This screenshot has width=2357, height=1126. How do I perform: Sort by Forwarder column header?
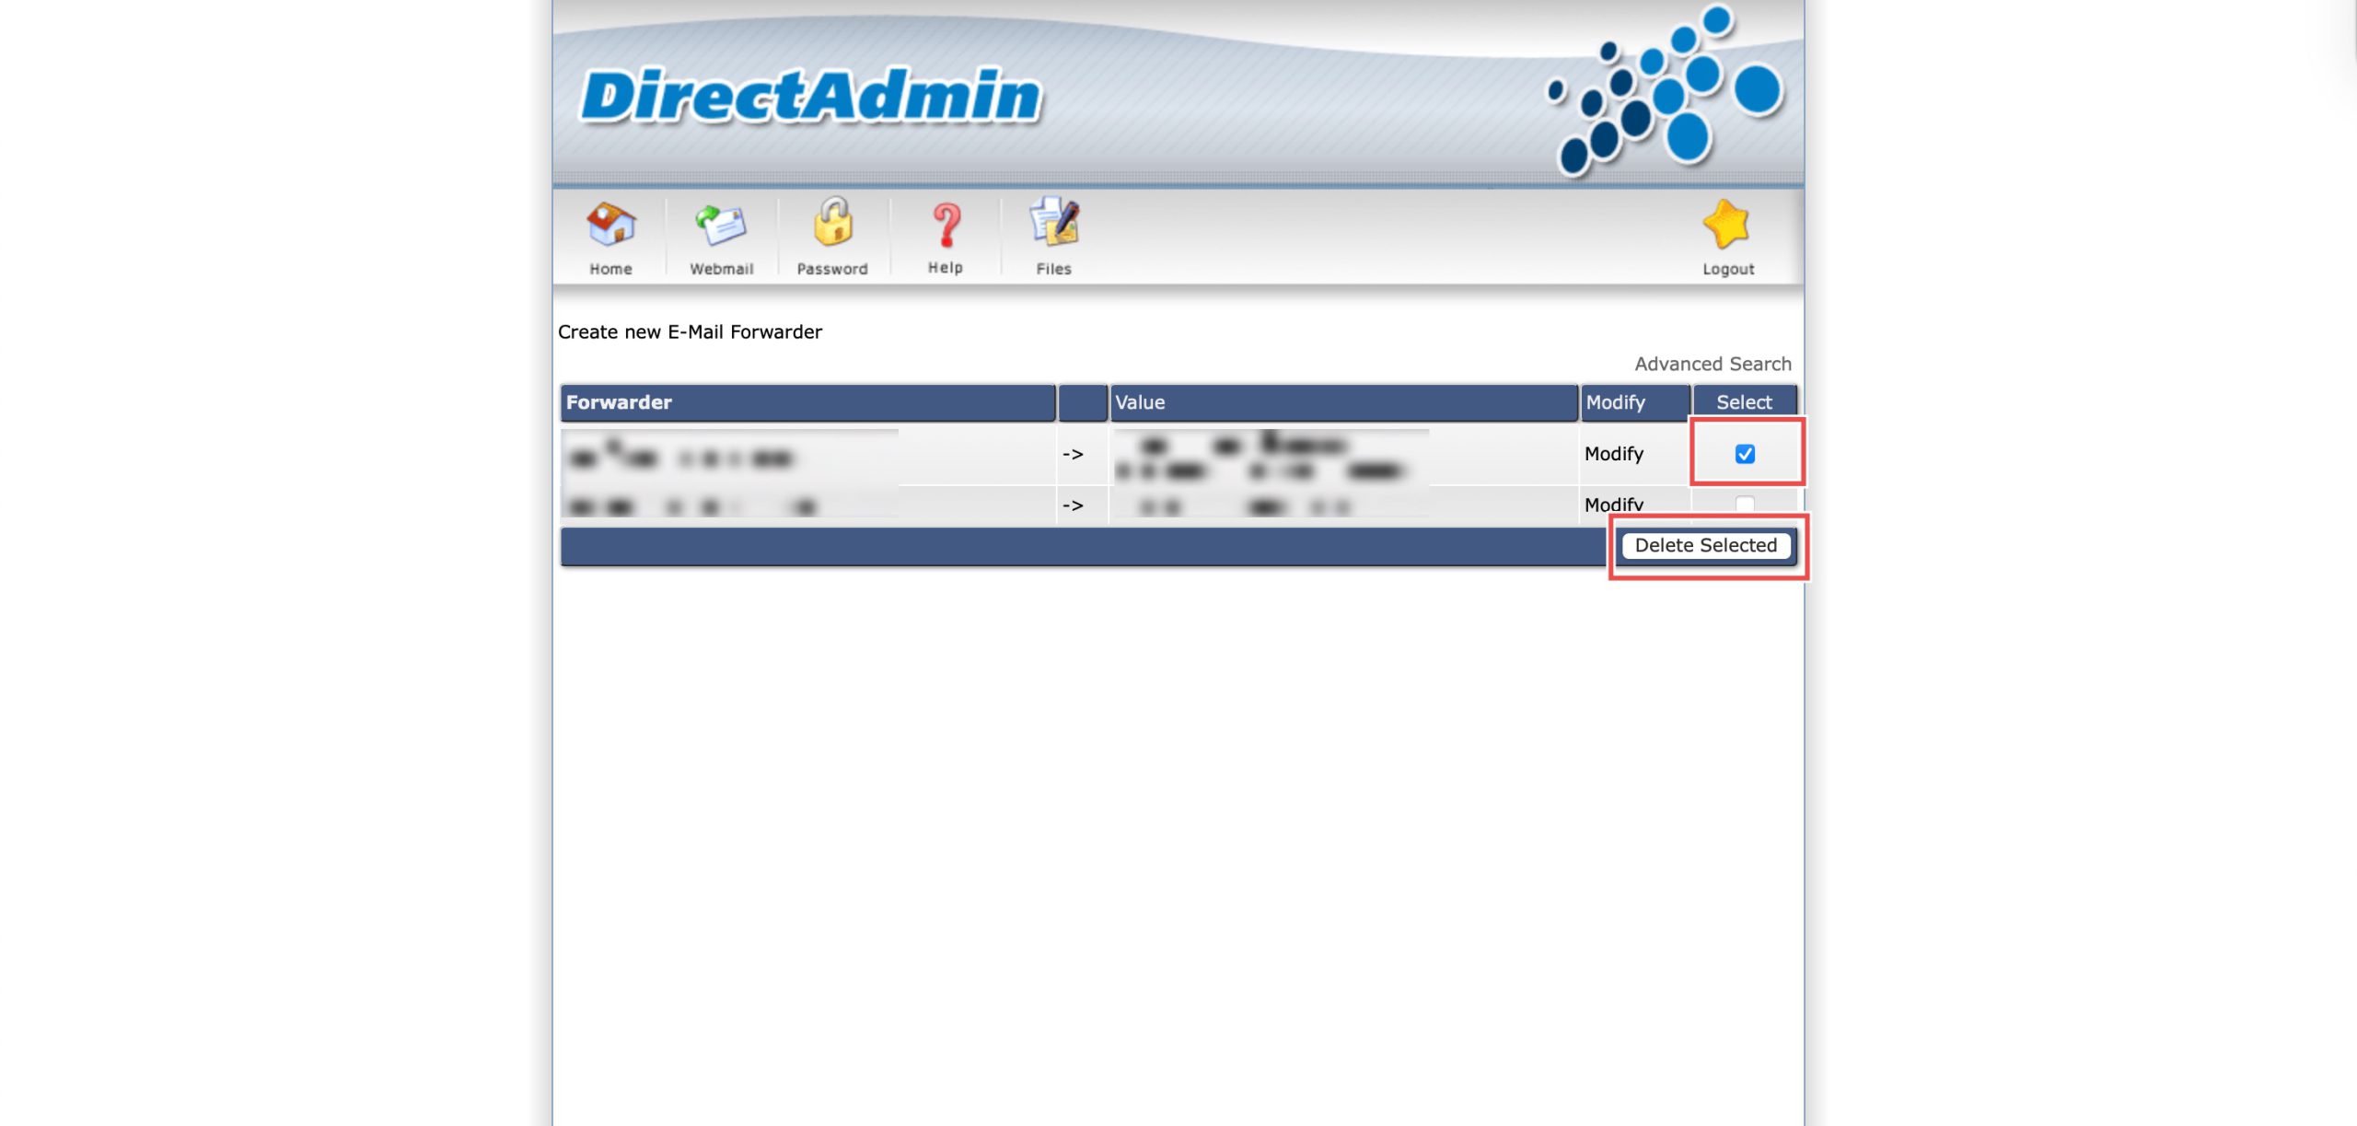point(619,402)
